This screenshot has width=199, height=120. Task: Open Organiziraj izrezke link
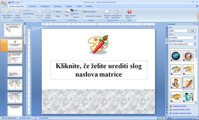pos(180,106)
